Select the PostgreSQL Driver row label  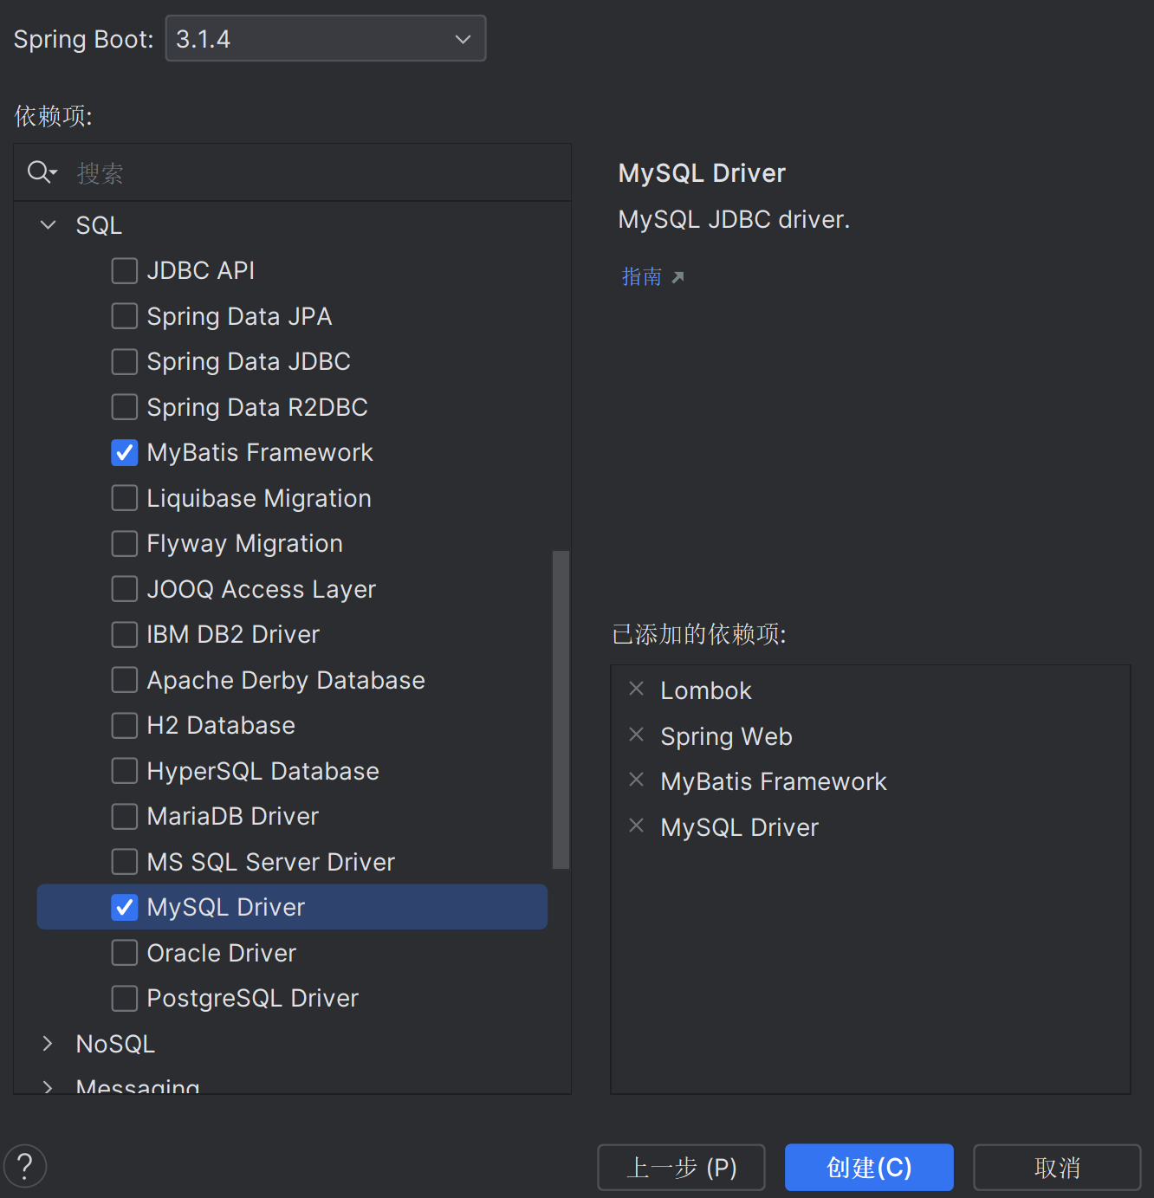click(x=253, y=998)
